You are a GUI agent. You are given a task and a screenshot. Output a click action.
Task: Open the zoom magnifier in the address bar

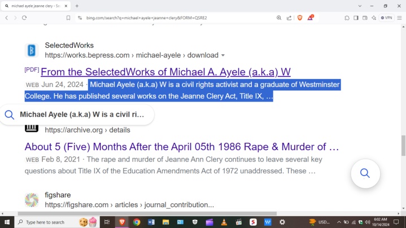click(x=279, y=18)
